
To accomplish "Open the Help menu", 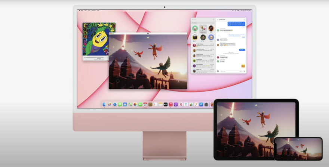I will click(x=98, y=10).
